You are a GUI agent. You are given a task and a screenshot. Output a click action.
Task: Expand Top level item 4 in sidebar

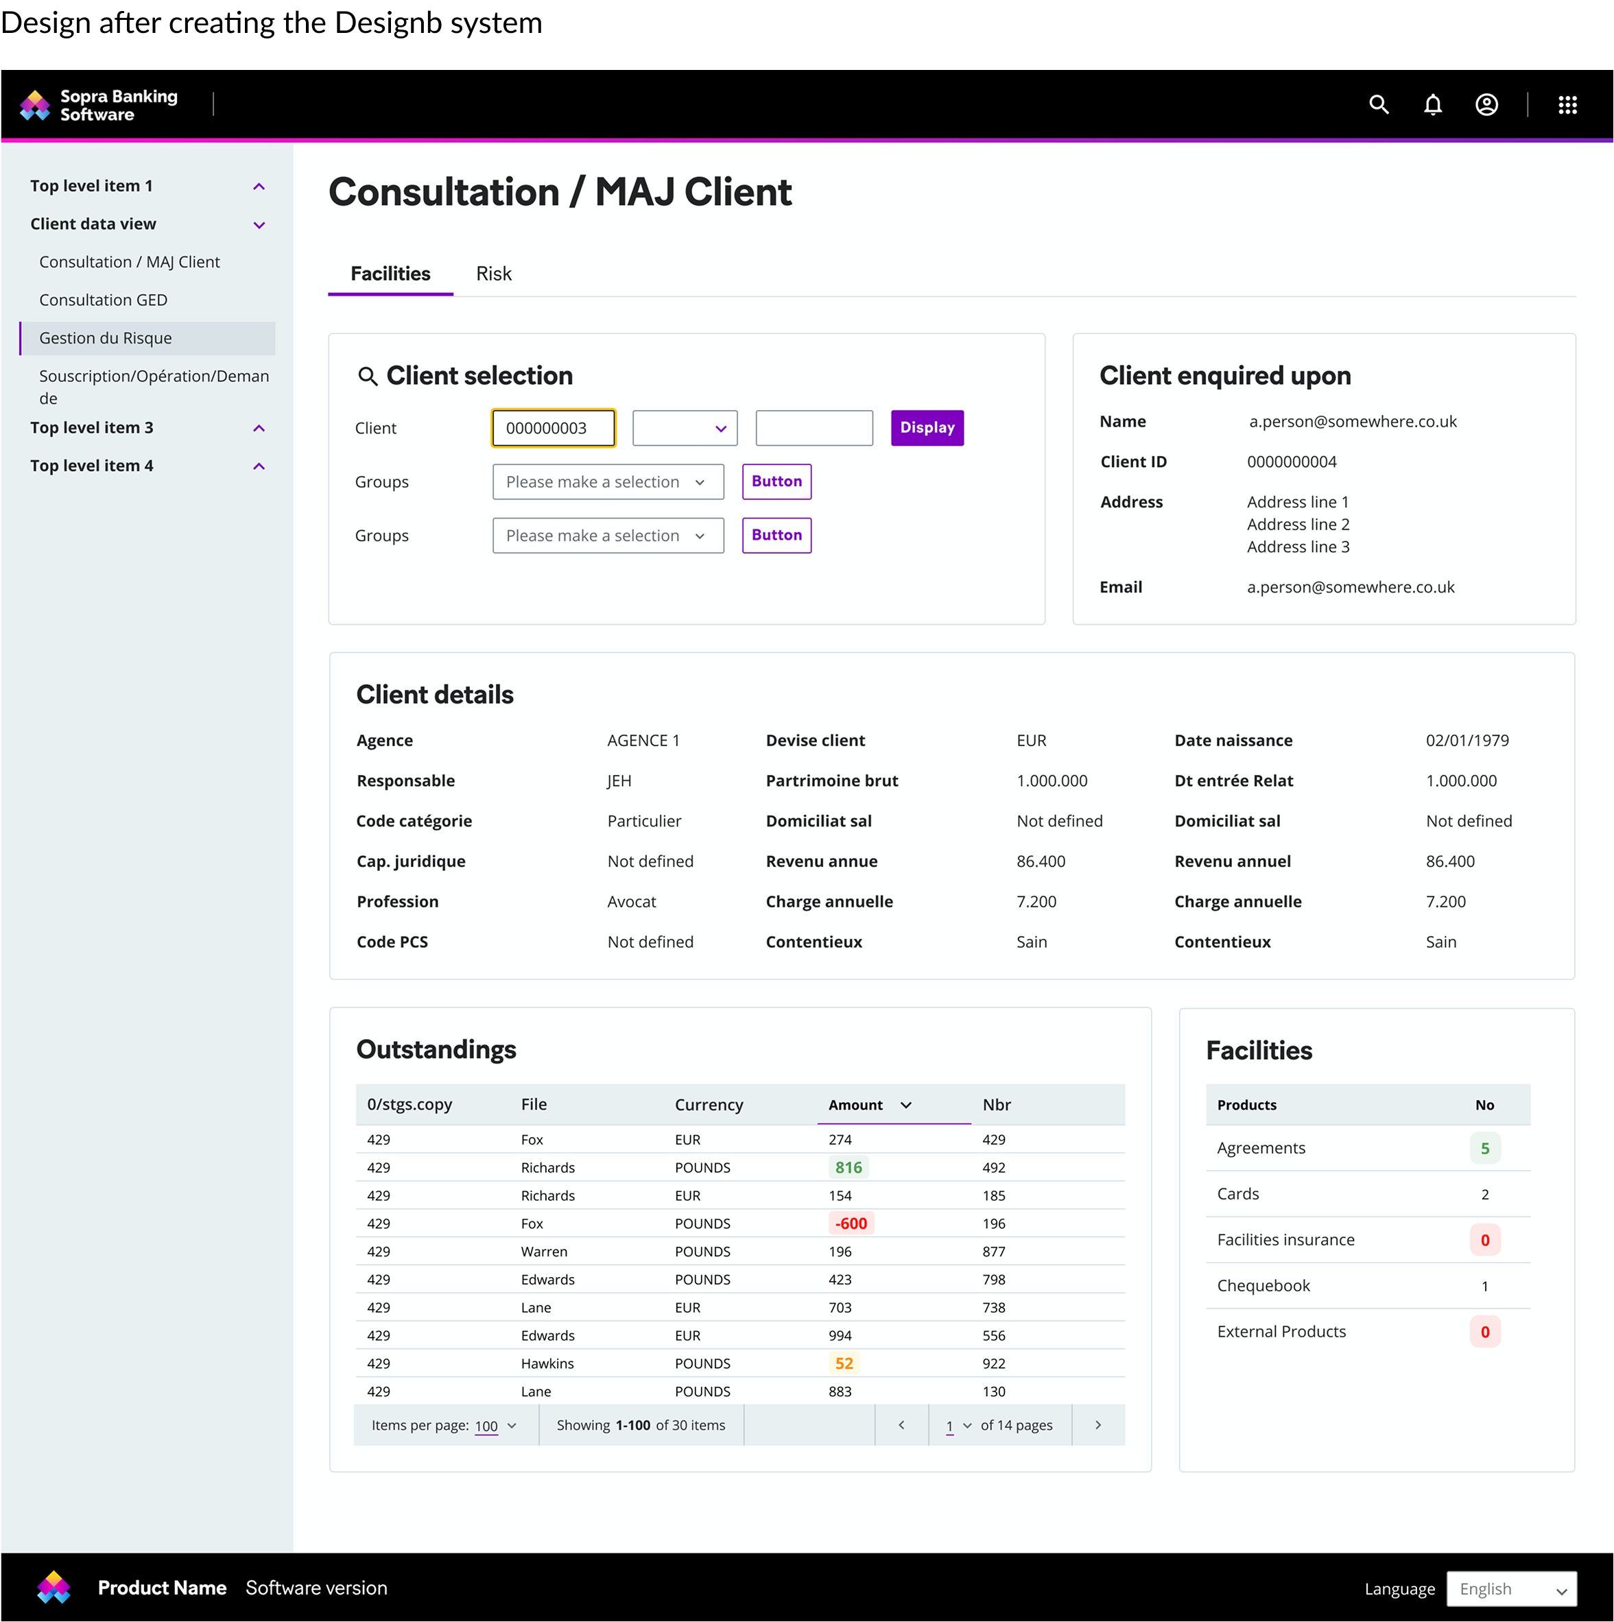[x=259, y=467]
